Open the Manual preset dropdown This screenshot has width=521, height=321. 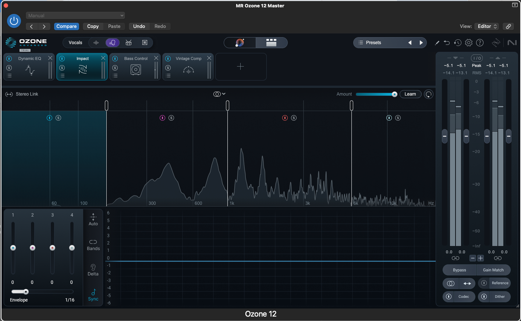click(75, 15)
